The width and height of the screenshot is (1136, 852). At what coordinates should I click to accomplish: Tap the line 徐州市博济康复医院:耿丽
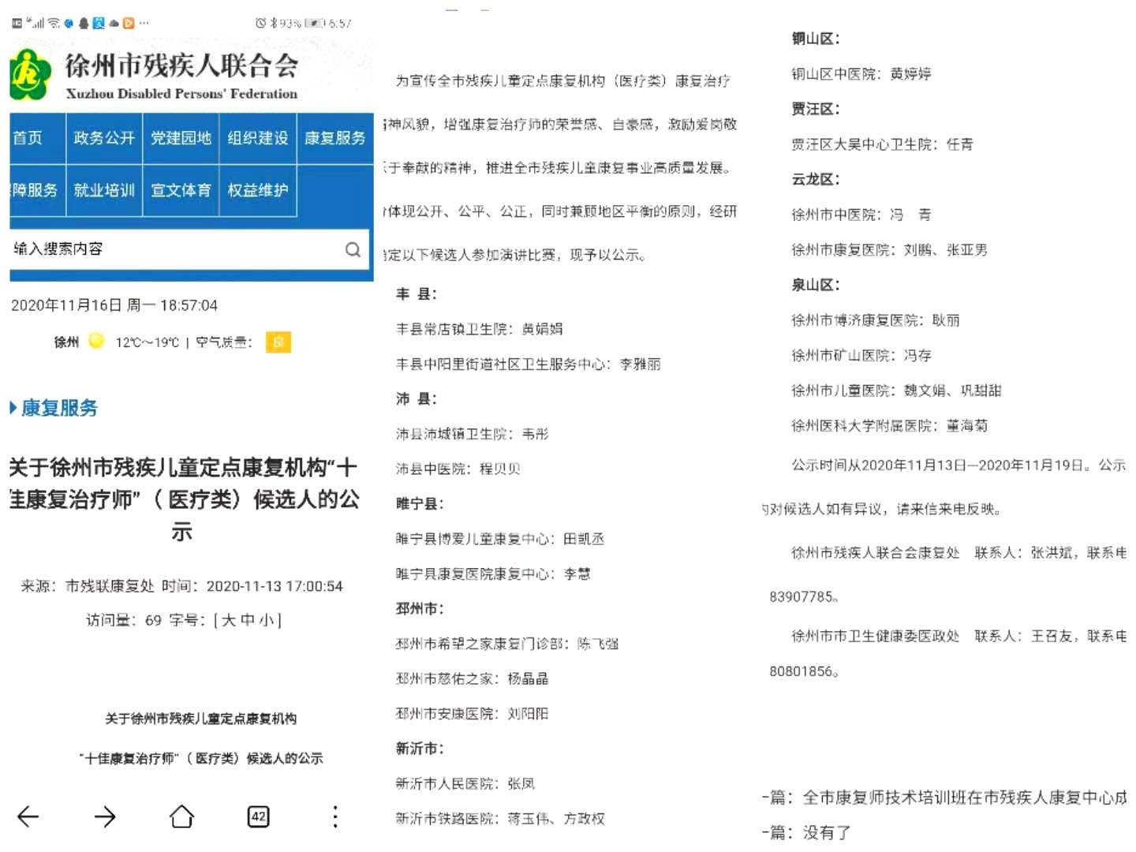[876, 320]
